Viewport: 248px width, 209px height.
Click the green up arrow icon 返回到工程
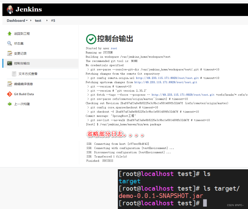[9, 34]
